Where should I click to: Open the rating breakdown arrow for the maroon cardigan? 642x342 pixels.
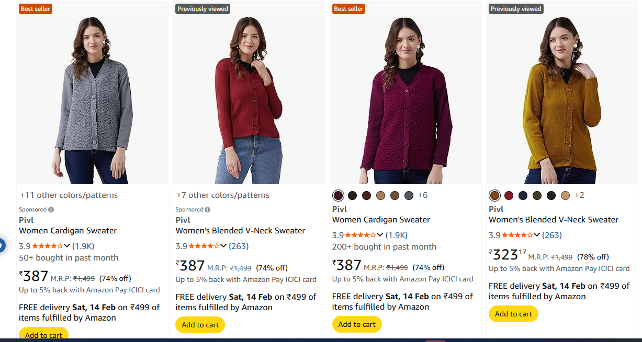click(x=380, y=235)
